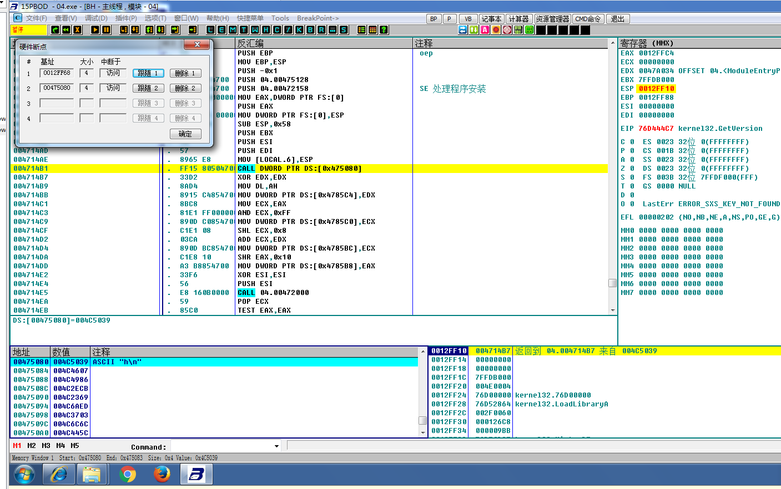
Task: Open Firefox from the taskbar
Action: point(162,475)
